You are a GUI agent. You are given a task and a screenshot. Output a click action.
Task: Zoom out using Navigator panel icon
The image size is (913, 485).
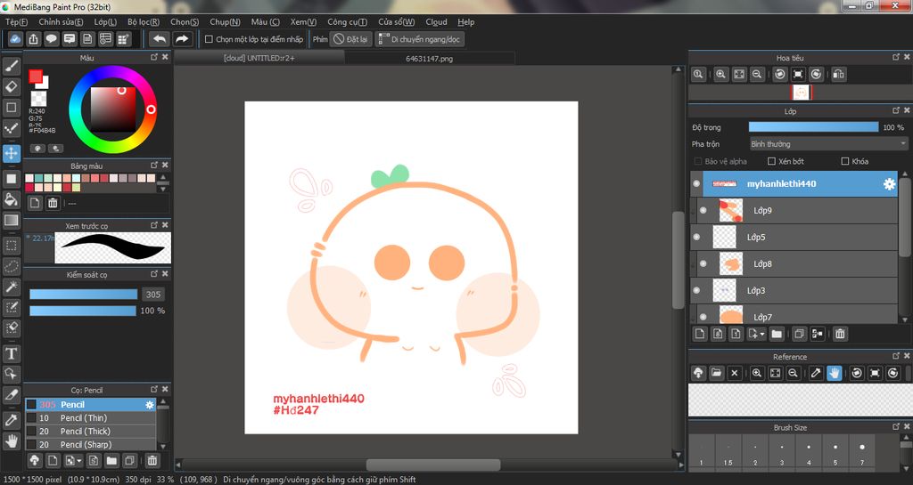pos(757,75)
